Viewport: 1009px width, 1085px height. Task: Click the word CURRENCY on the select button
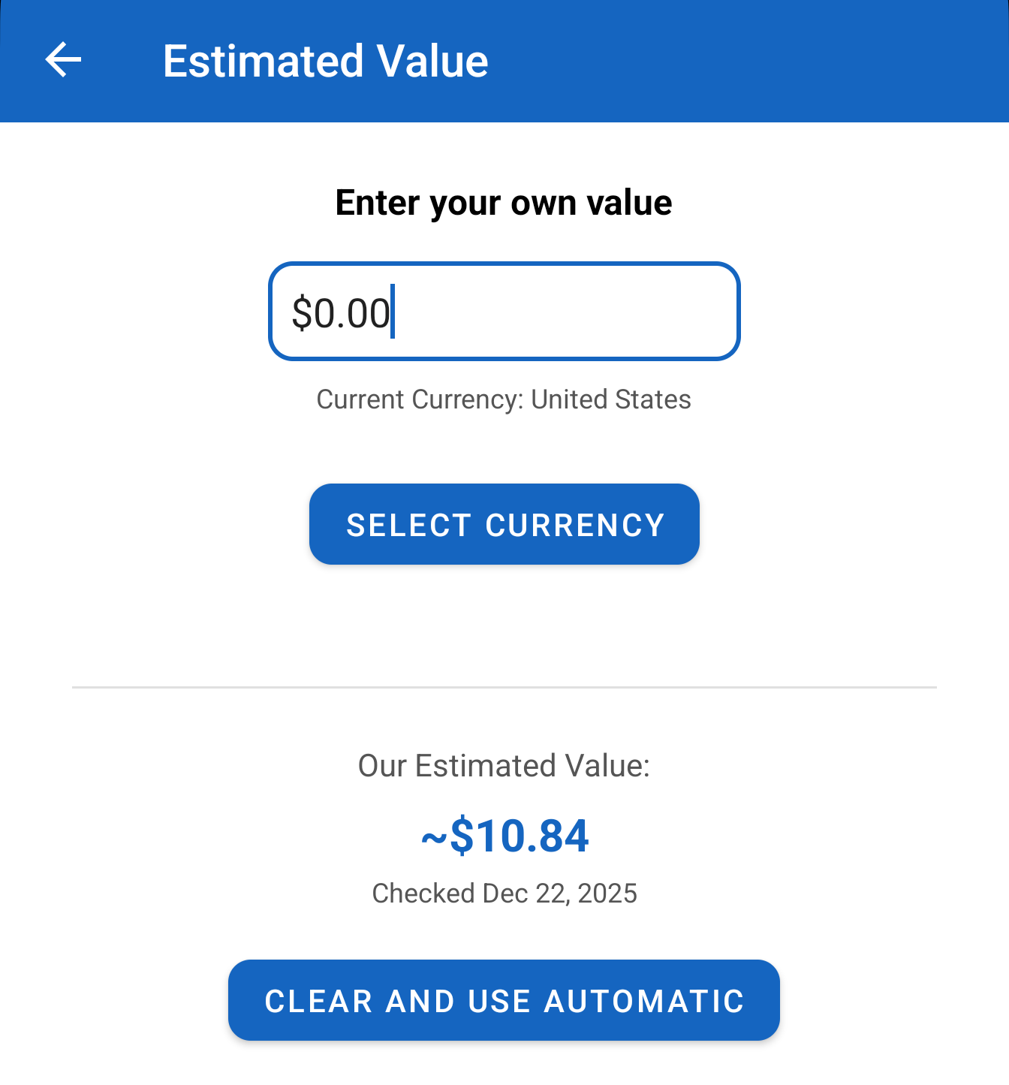coord(575,525)
